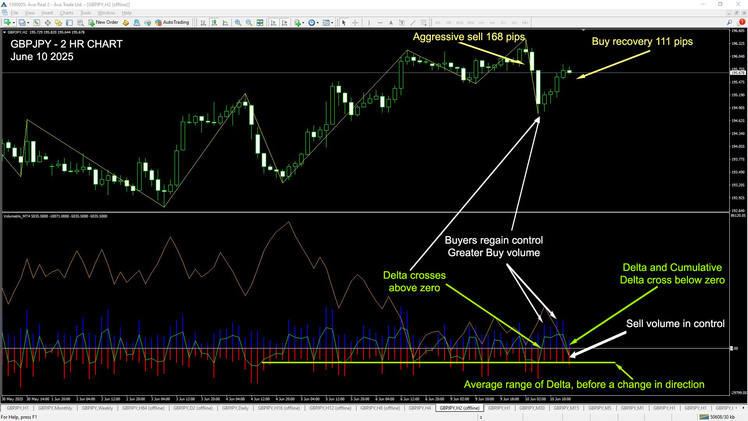This screenshot has width=748, height=421.
Task: Open the search magnifier icon
Action: (x=729, y=23)
